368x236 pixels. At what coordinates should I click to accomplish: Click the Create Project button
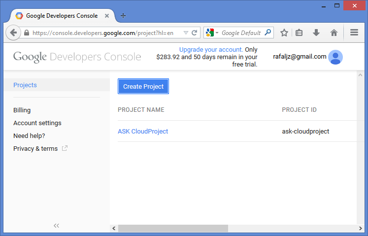[143, 86]
